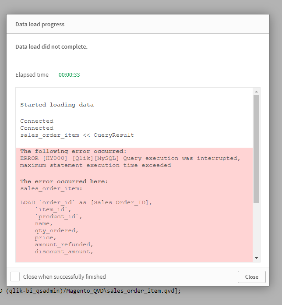Click the elapsed time value 00:00:33

point(69,74)
